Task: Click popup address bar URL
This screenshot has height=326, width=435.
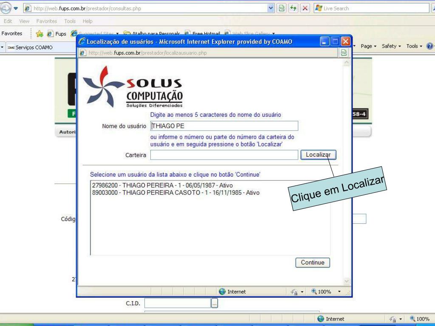Action: 147,53
